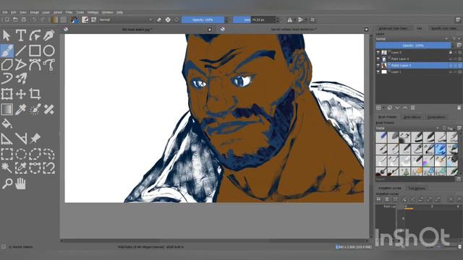Open the File menu

click(5, 12)
